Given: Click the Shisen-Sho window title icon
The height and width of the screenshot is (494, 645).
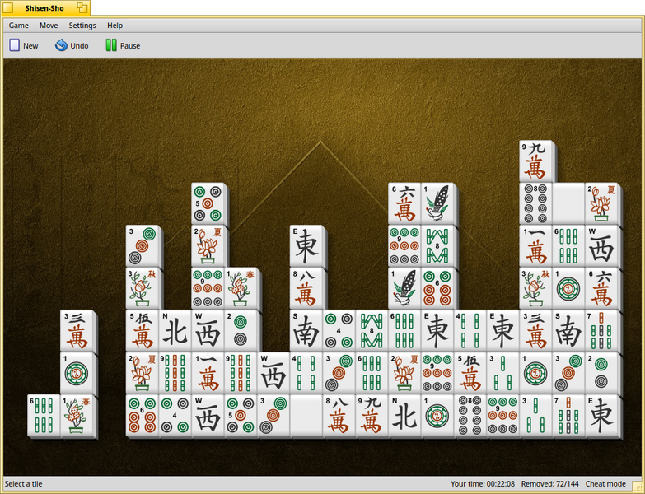Looking at the screenshot, I should 8,7.
